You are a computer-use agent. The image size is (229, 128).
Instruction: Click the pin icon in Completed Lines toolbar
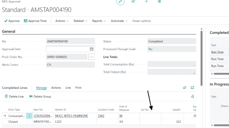193,96
